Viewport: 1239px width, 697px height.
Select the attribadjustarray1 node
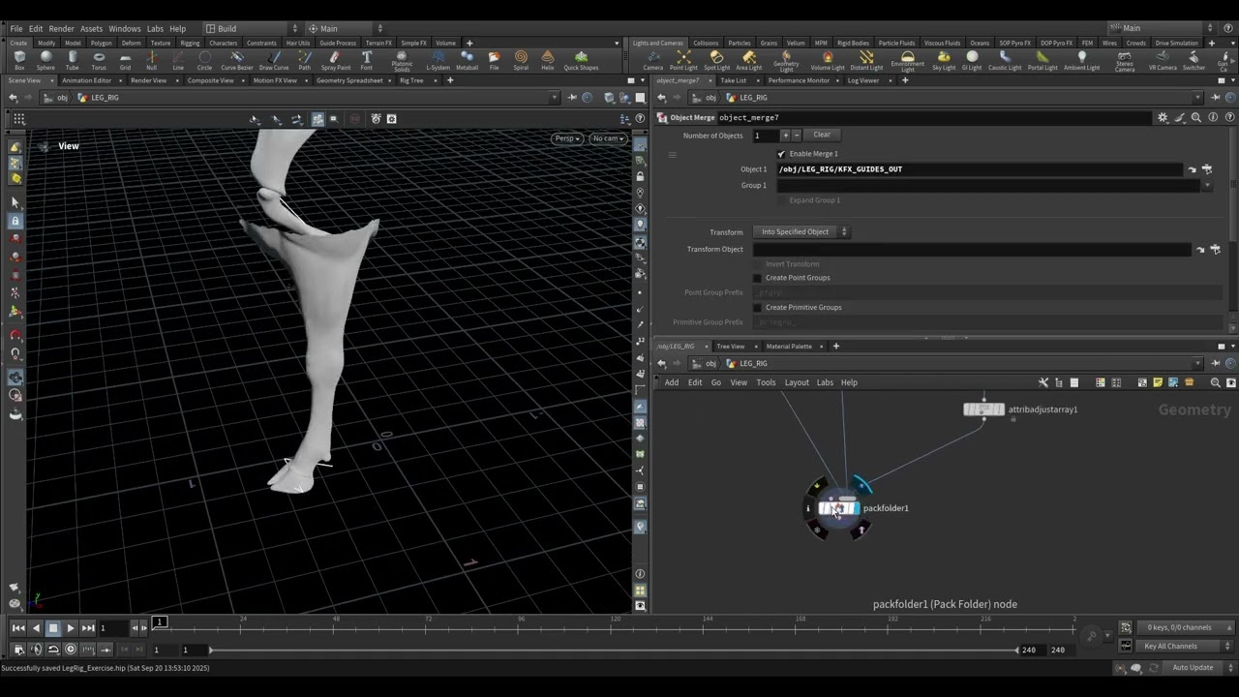[x=983, y=409]
